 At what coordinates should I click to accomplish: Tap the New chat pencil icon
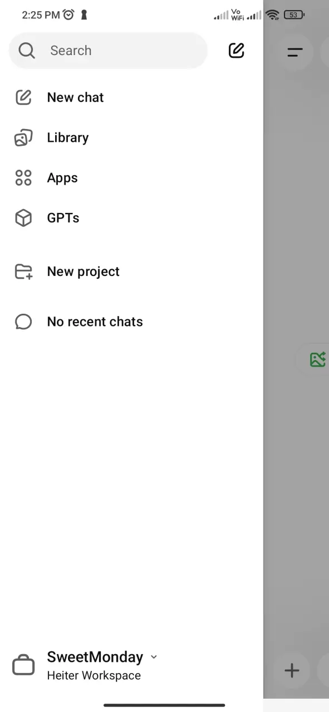pos(23,97)
